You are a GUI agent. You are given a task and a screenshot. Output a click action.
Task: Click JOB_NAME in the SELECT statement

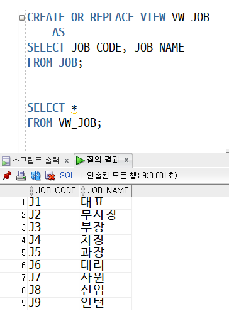[x=159, y=48]
